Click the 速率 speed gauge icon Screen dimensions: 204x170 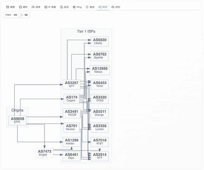coord(33,7)
